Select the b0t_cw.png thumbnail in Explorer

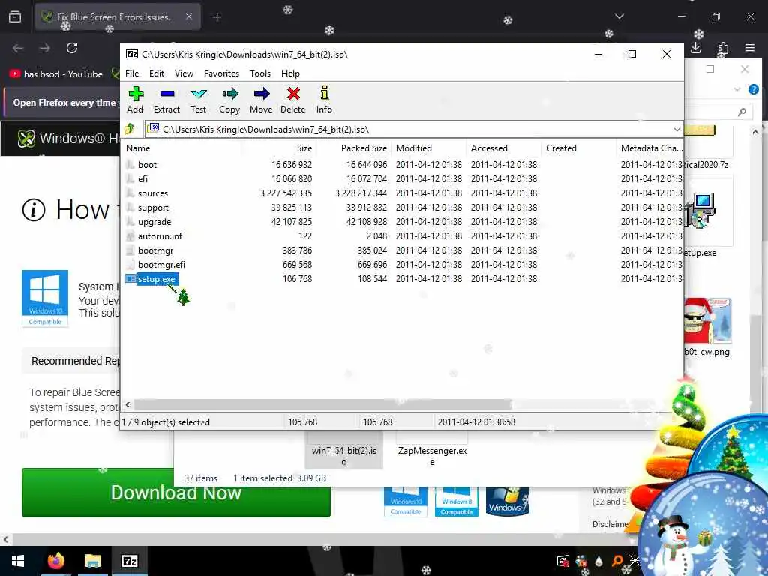click(707, 321)
